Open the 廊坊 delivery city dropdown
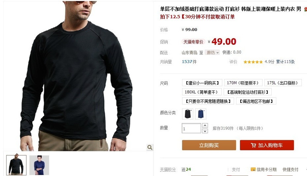The height and width of the screenshot is (176, 307). (212, 53)
